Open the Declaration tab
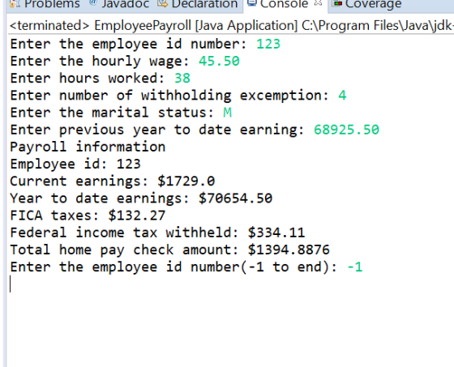 point(198,4)
